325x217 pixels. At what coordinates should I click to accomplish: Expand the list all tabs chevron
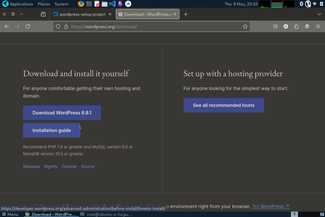point(319,14)
